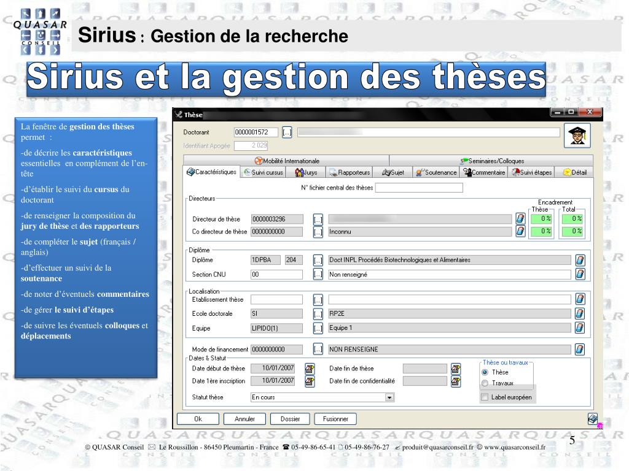Click the 'NON RENSEIGNE' financing text
Screen dimensions: 629x471
coord(353,349)
